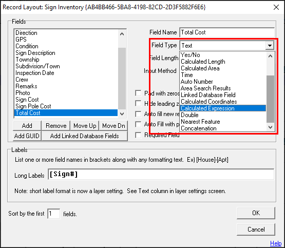
Task: Select GPS in the Fields list
Action: (66, 40)
